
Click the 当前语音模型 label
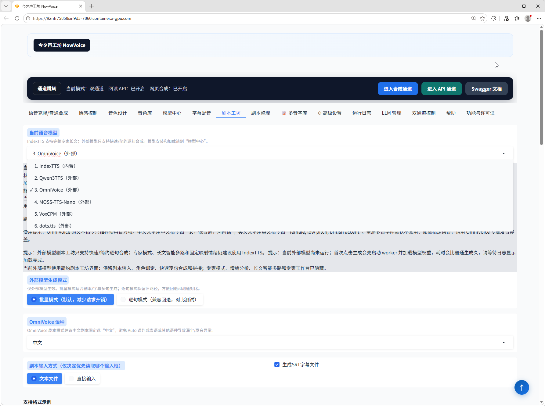coord(43,133)
